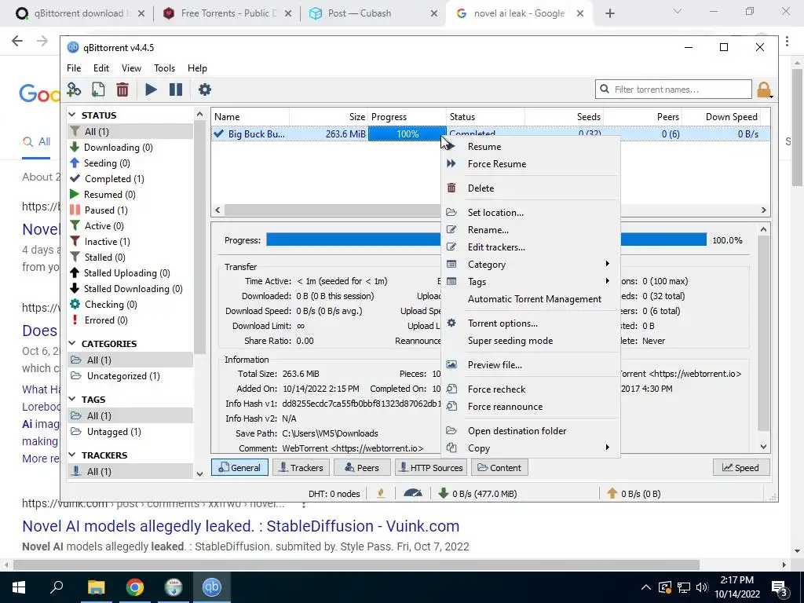Click the Chrome tab search dropdown arrow
The width and height of the screenshot is (804, 603).
coord(678,12)
